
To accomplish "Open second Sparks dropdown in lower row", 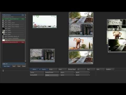I will (83, 75).
